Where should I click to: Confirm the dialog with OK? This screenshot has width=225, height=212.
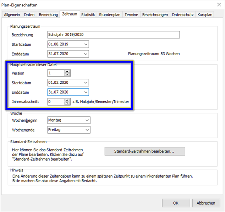pos(176,203)
